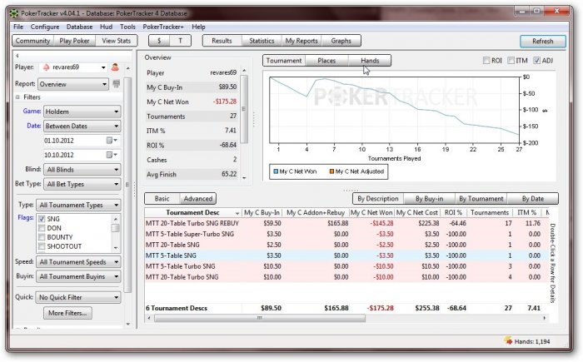The image size is (583, 362).
Task: Enable the ROI checkbox above the graph
Action: coord(486,60)
